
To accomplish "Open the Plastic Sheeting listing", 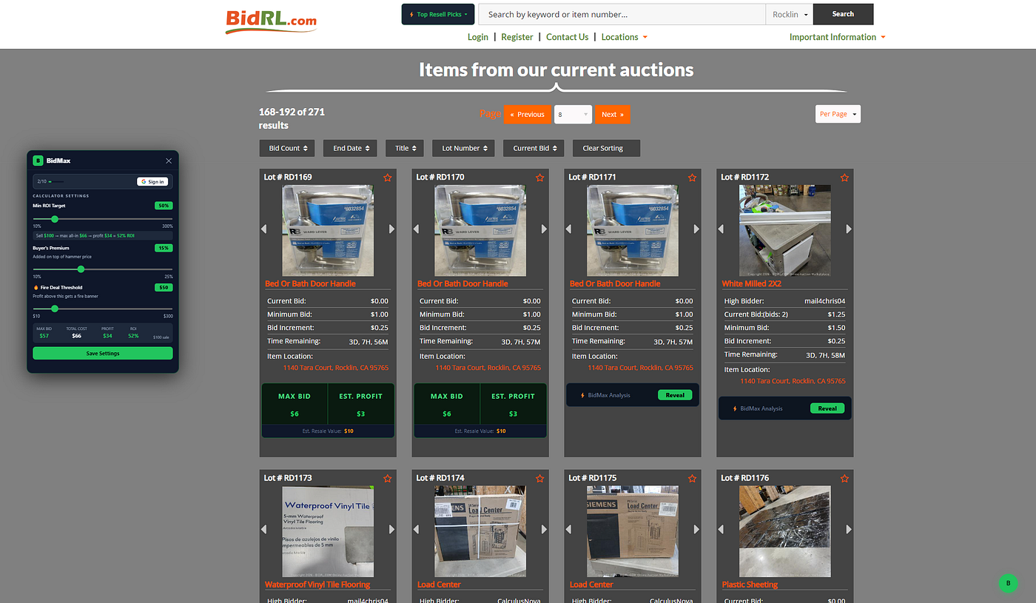I will pos(750,585).
